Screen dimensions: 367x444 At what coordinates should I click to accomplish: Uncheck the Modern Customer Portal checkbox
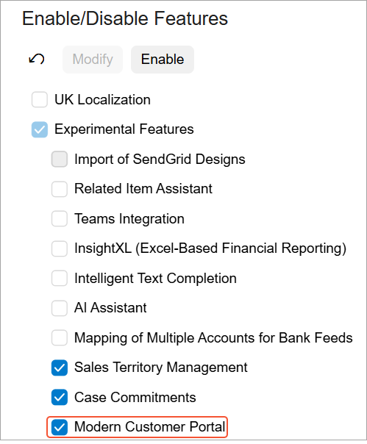click(60, 427)
